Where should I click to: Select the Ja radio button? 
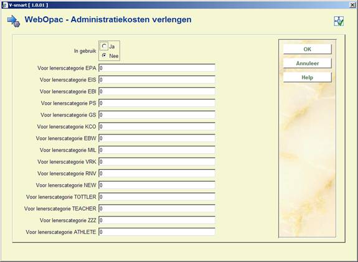pos(104,46)
